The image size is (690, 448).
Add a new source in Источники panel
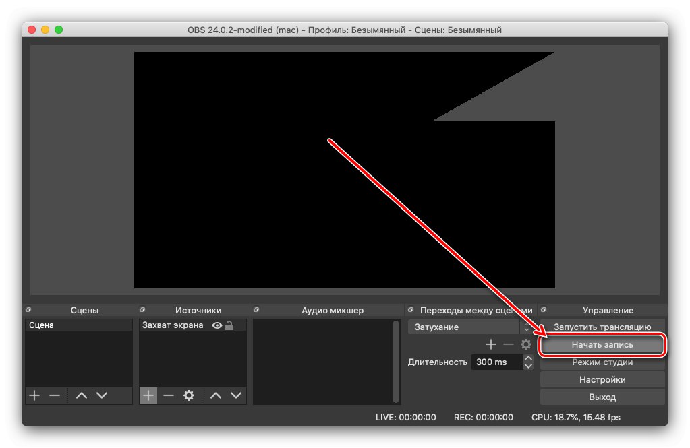pos(148,395)
